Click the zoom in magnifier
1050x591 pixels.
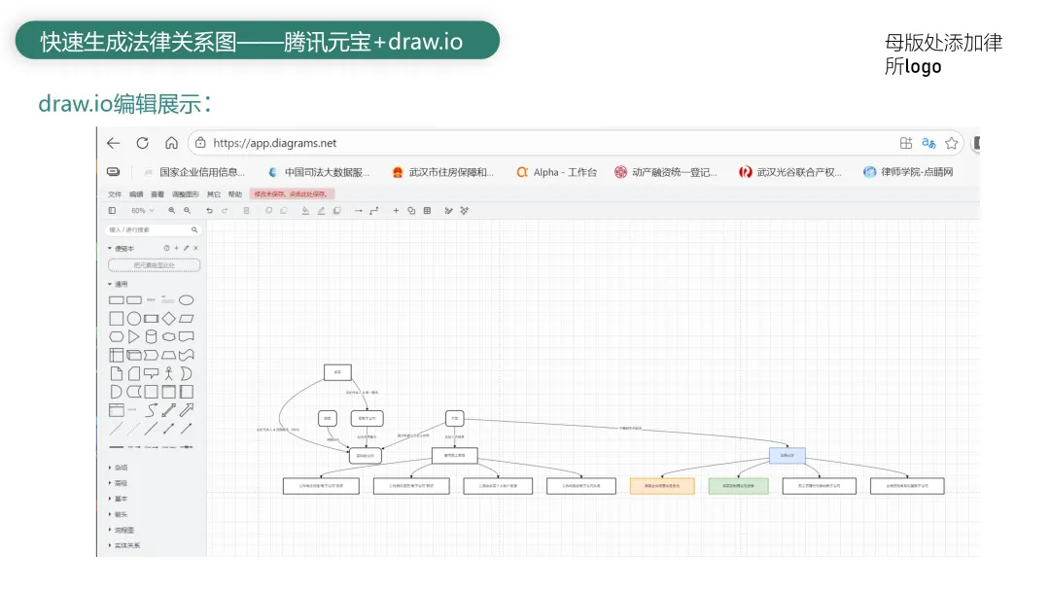[171, 211]
